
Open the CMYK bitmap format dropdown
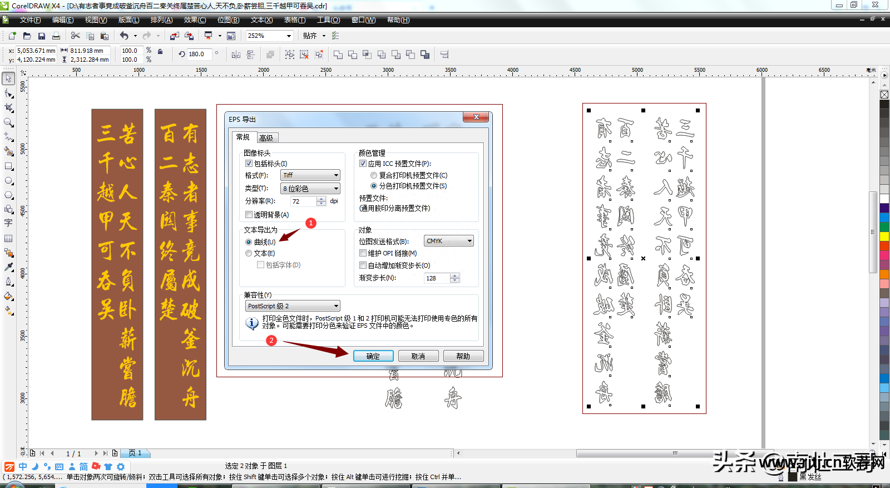[448, 241]
